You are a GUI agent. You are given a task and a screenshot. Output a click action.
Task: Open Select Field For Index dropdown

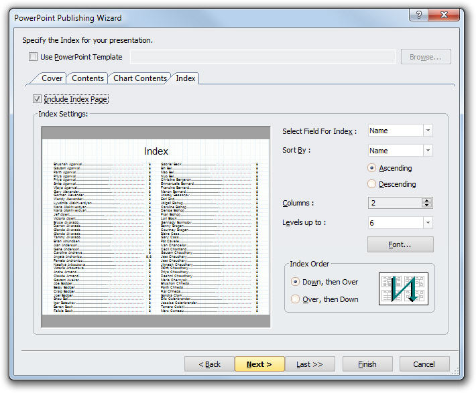point(428,131)
